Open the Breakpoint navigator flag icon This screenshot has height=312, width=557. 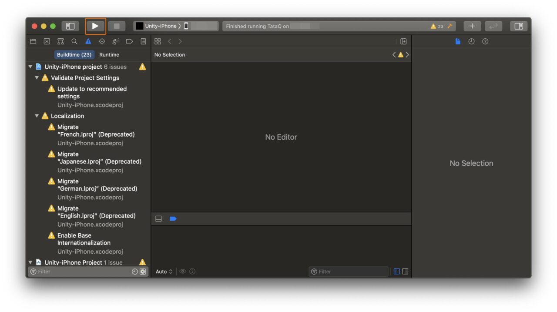pyautogui.click(x=129, y=41)
